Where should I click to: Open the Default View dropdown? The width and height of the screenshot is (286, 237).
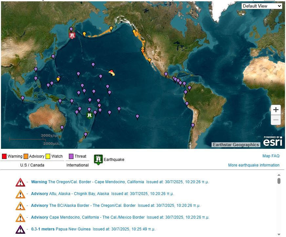pos(262,6)
